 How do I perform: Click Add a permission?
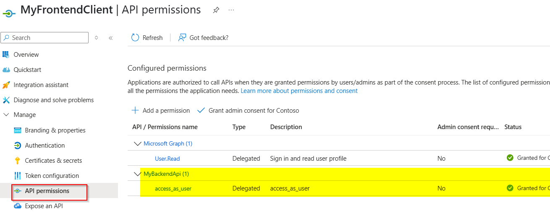coord(161,111)
